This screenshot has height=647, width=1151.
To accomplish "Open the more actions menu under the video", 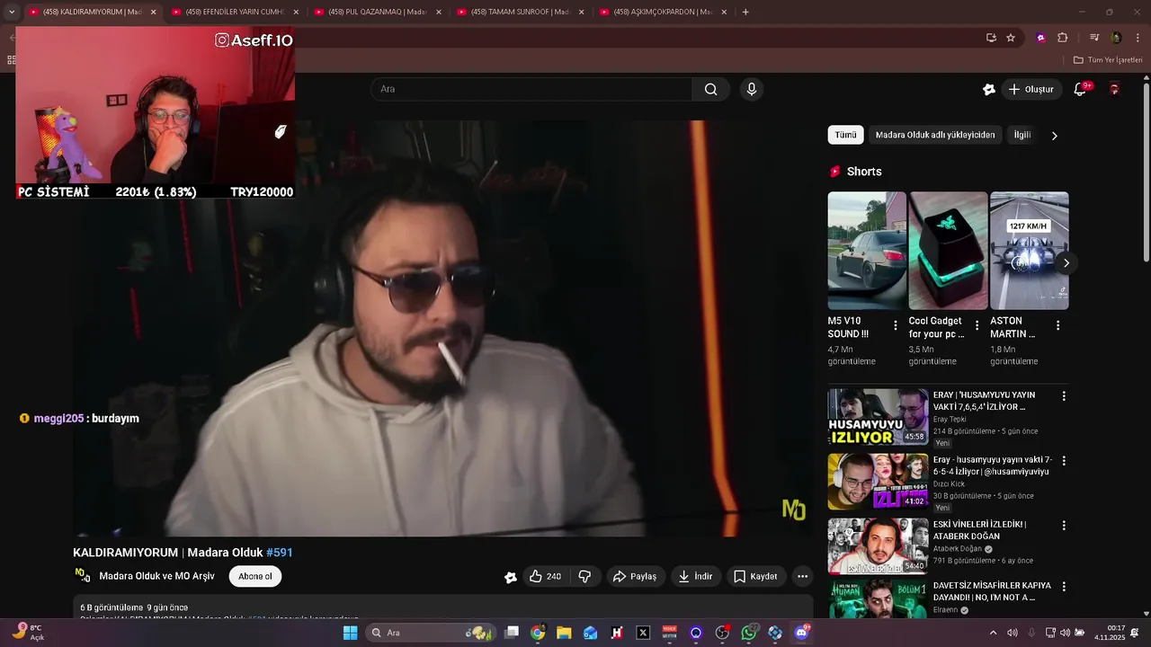I will tap(802, 576).
